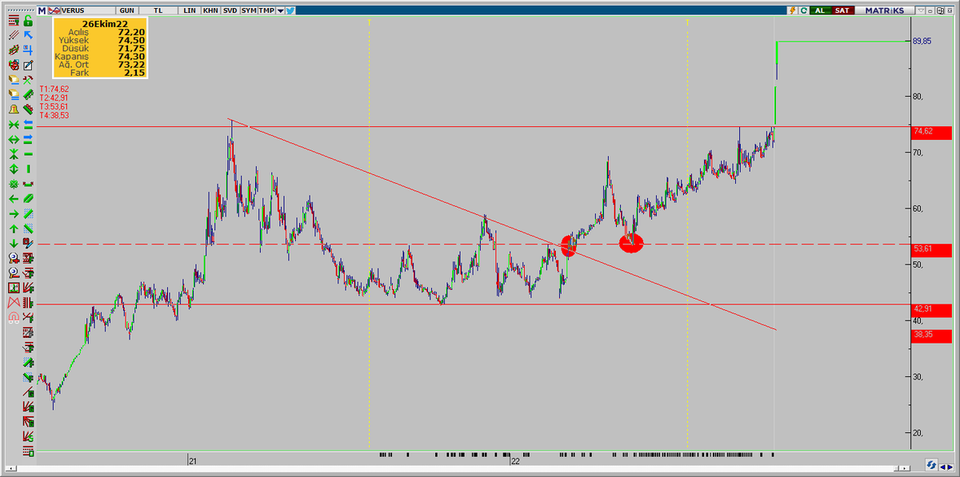960x477 pixels.
Task: Click the MATRIKS logo button
Action: tap(884, 10)
